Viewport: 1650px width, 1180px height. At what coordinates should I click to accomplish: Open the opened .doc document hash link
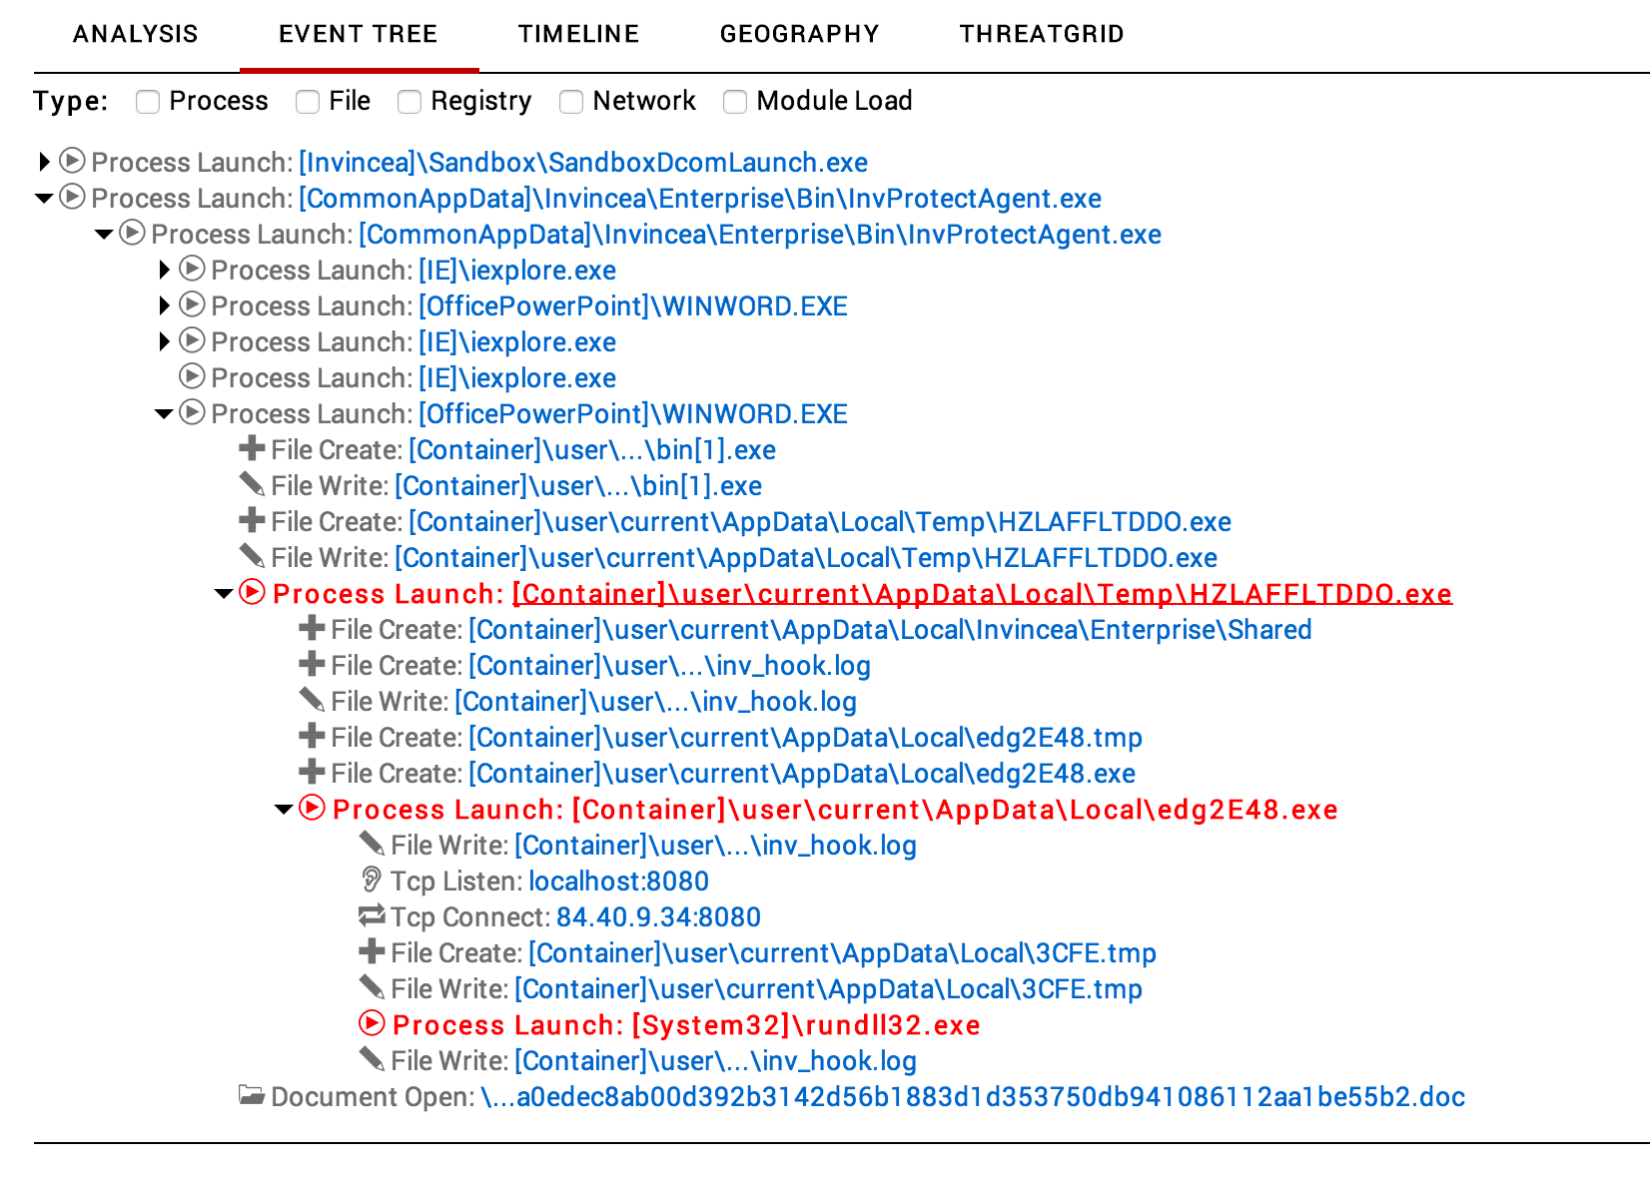pyautogui.click(x=973, y=1097)
